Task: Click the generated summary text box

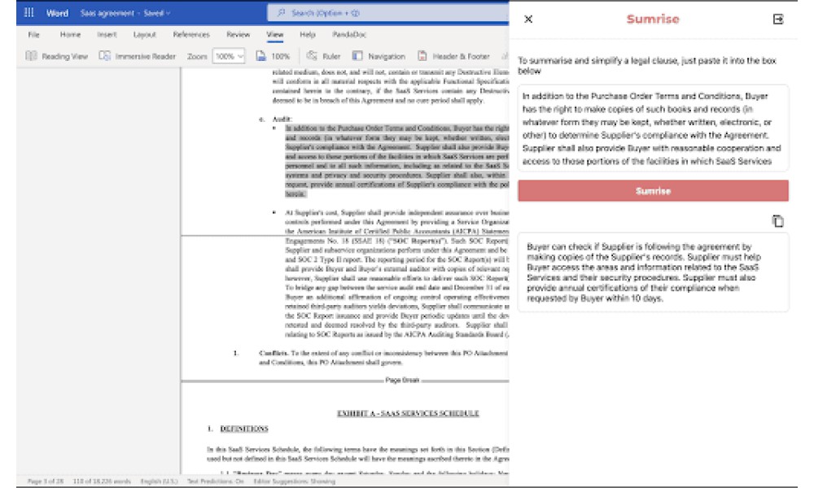Action: [653, 272]
